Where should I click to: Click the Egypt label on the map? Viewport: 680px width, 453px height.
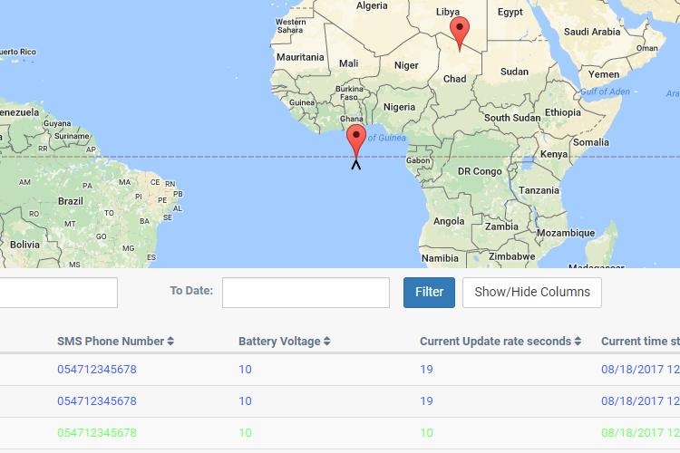tap(510, 12)
